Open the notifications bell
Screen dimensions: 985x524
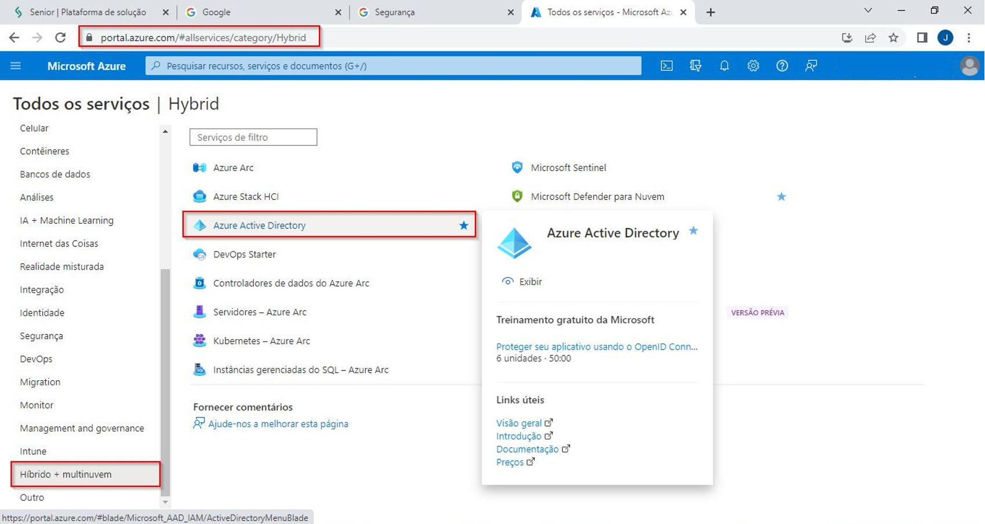(724, 66)
